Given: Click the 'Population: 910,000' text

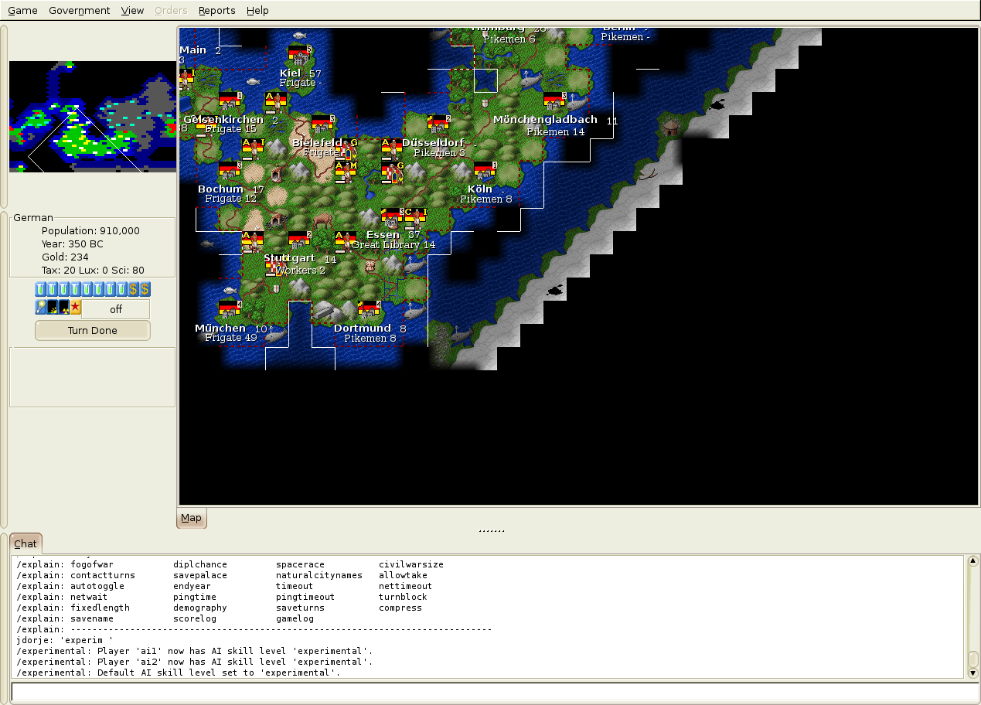Looking at the screenshot, I should point(91,231).
